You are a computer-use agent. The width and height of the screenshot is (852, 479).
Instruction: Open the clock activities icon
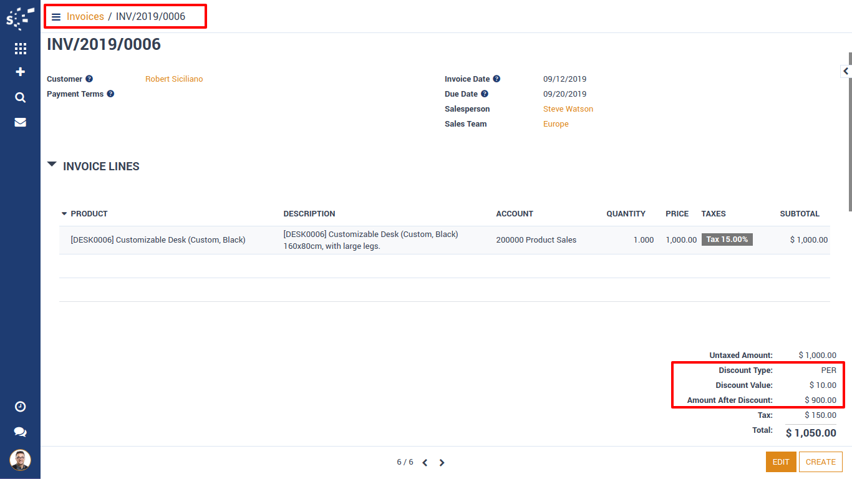tap(20, 407)
